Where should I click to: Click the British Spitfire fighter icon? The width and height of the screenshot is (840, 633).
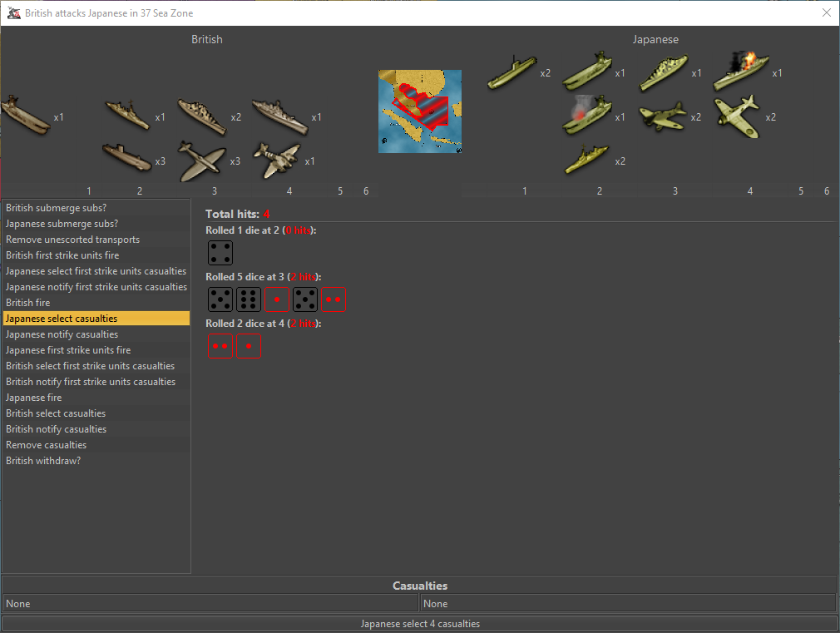click(x=202, y=161)
